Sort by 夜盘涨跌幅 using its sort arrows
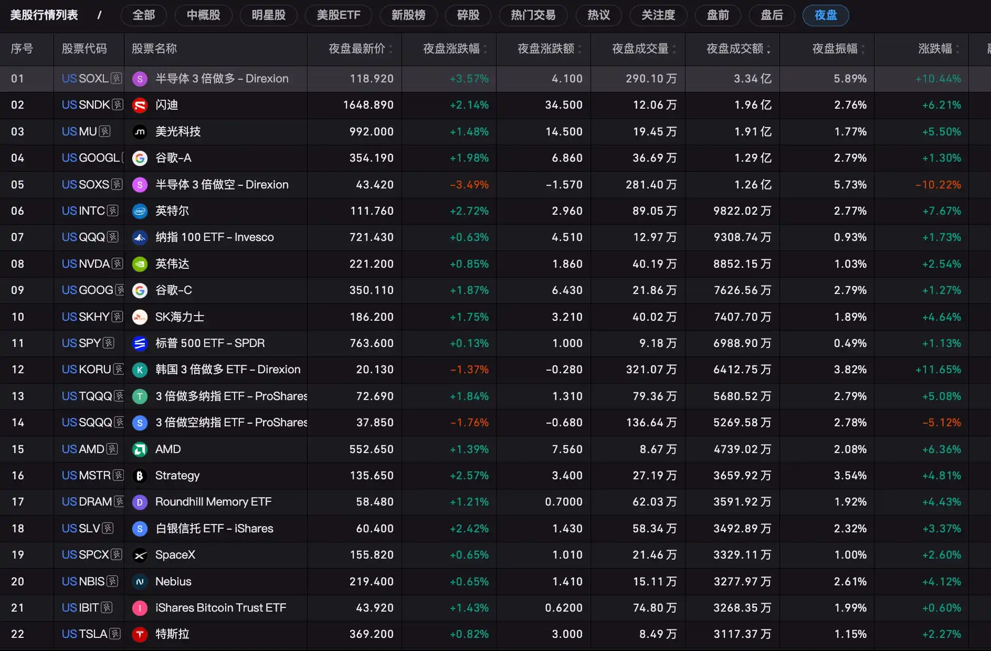Image resolution: width=991 pixels, height=651 pixels. point(486,49)
